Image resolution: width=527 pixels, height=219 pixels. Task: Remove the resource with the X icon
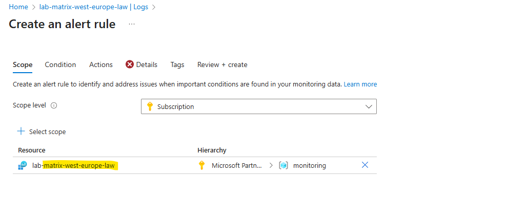tap(364, 165)
